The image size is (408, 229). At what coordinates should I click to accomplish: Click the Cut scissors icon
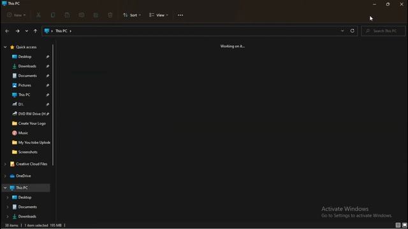click(x=38, y=15)
